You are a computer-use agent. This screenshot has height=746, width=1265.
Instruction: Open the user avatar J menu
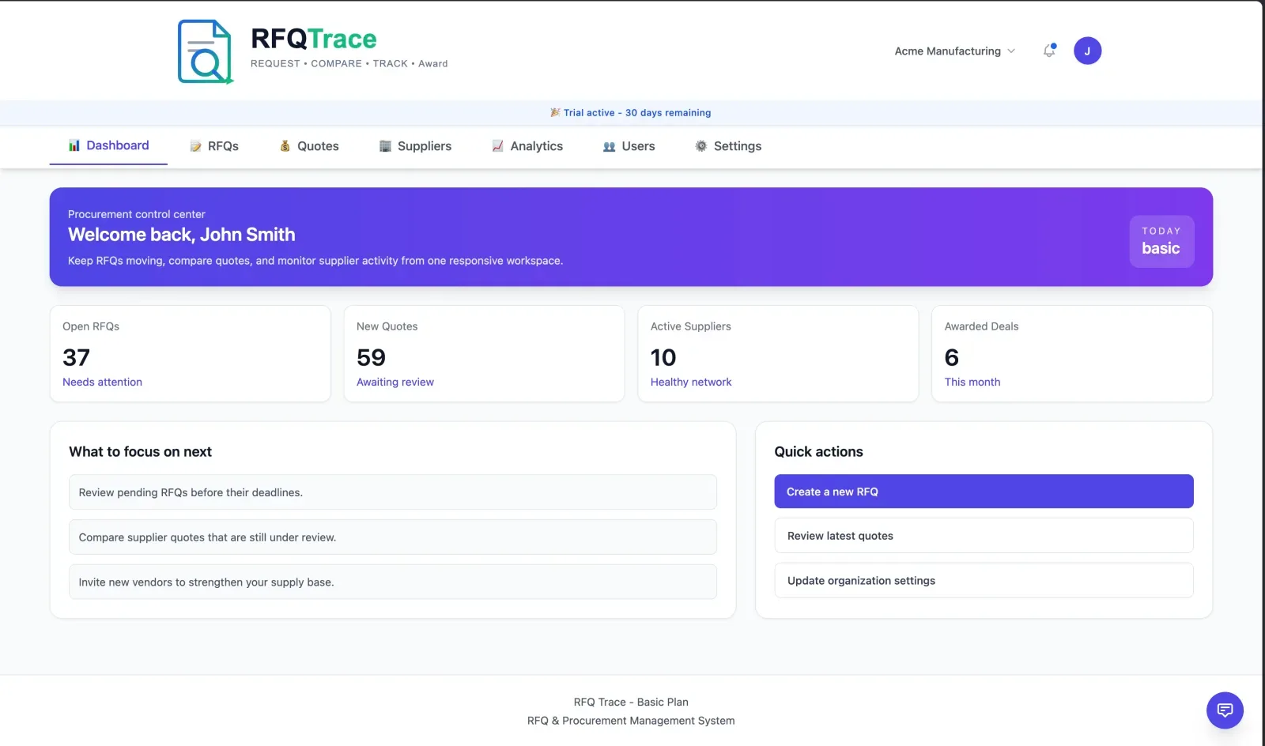[1087, 51]
